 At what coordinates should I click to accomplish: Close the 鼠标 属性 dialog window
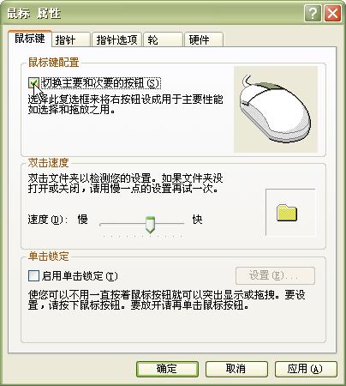(x=332, y=14)
